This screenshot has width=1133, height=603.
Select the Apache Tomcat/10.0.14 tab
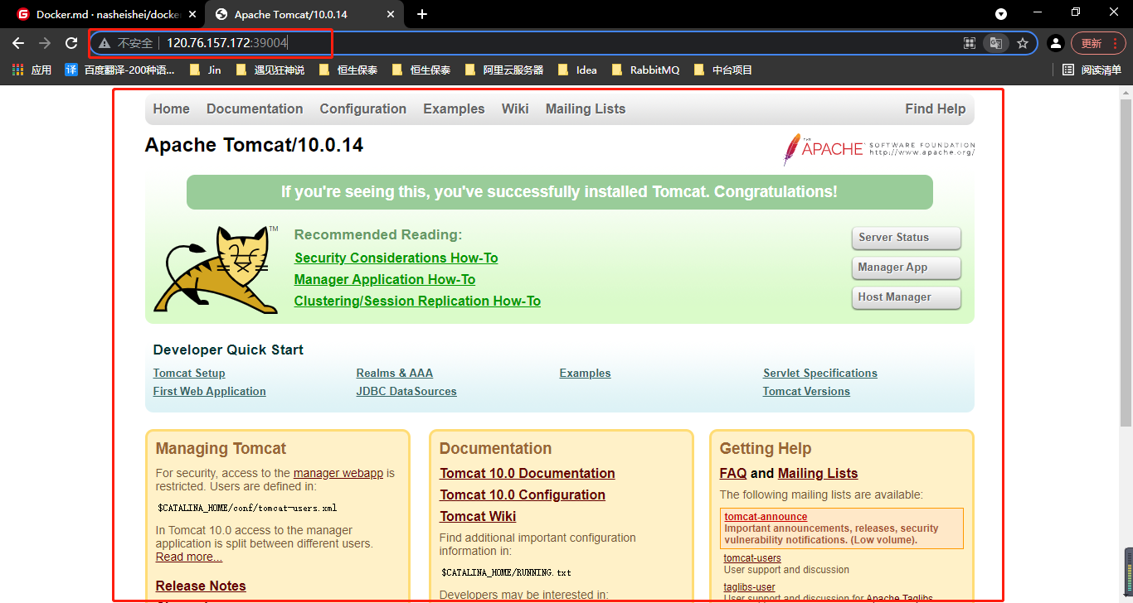(305, 14)
